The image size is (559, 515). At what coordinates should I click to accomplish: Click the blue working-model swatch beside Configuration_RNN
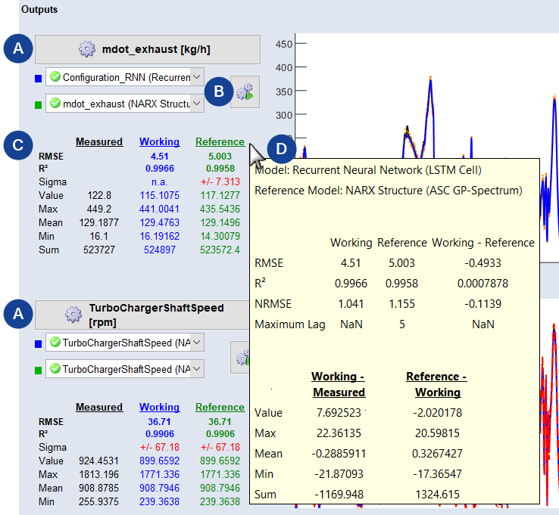[x=39, y=77]
